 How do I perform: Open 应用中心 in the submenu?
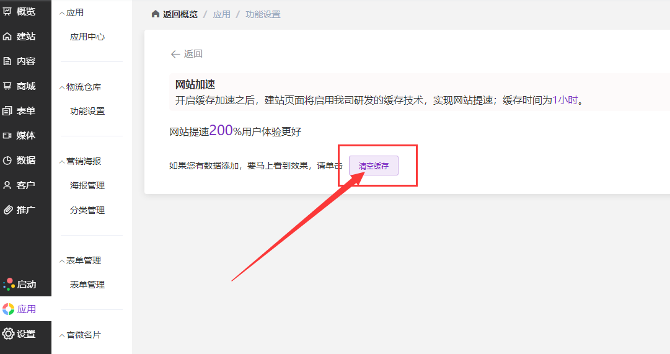click(87, 37)
